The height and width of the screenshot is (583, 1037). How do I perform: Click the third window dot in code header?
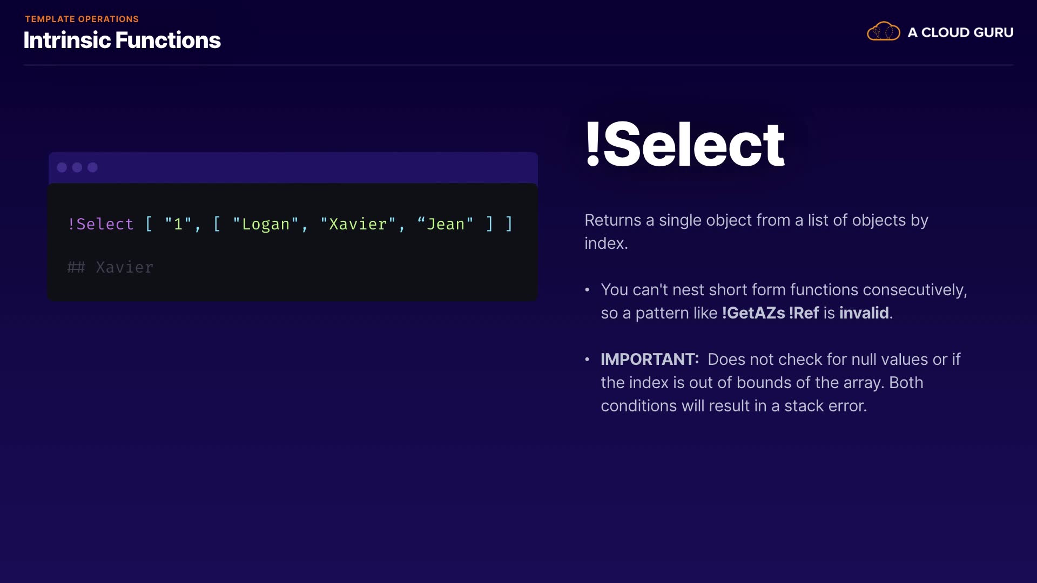(x=92, y=167)
